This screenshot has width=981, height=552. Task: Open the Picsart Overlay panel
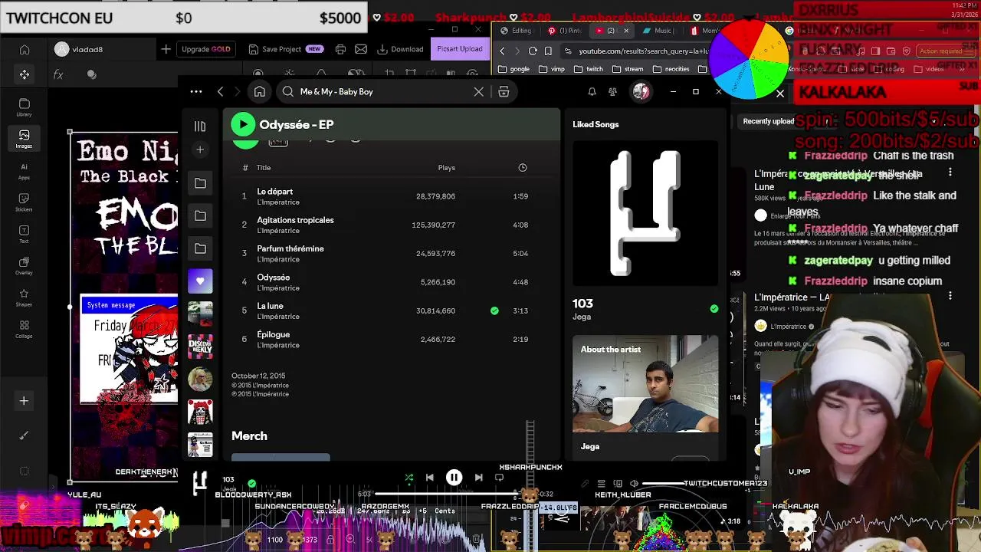pos(25,266)
